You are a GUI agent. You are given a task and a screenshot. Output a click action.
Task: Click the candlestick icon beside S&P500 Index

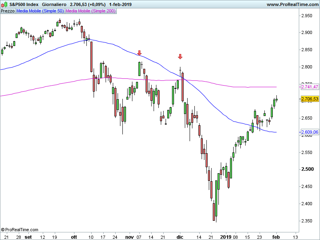pyautogui.click(x=4, y=4)
